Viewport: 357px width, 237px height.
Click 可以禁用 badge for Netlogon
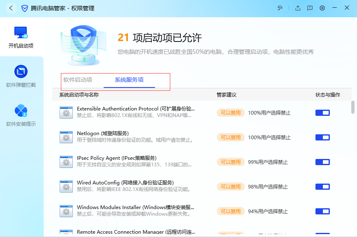tap(230, 137)
